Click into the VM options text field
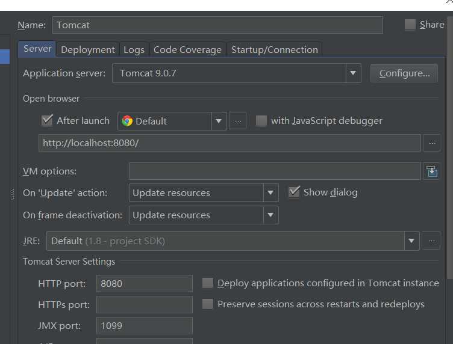 275,171
